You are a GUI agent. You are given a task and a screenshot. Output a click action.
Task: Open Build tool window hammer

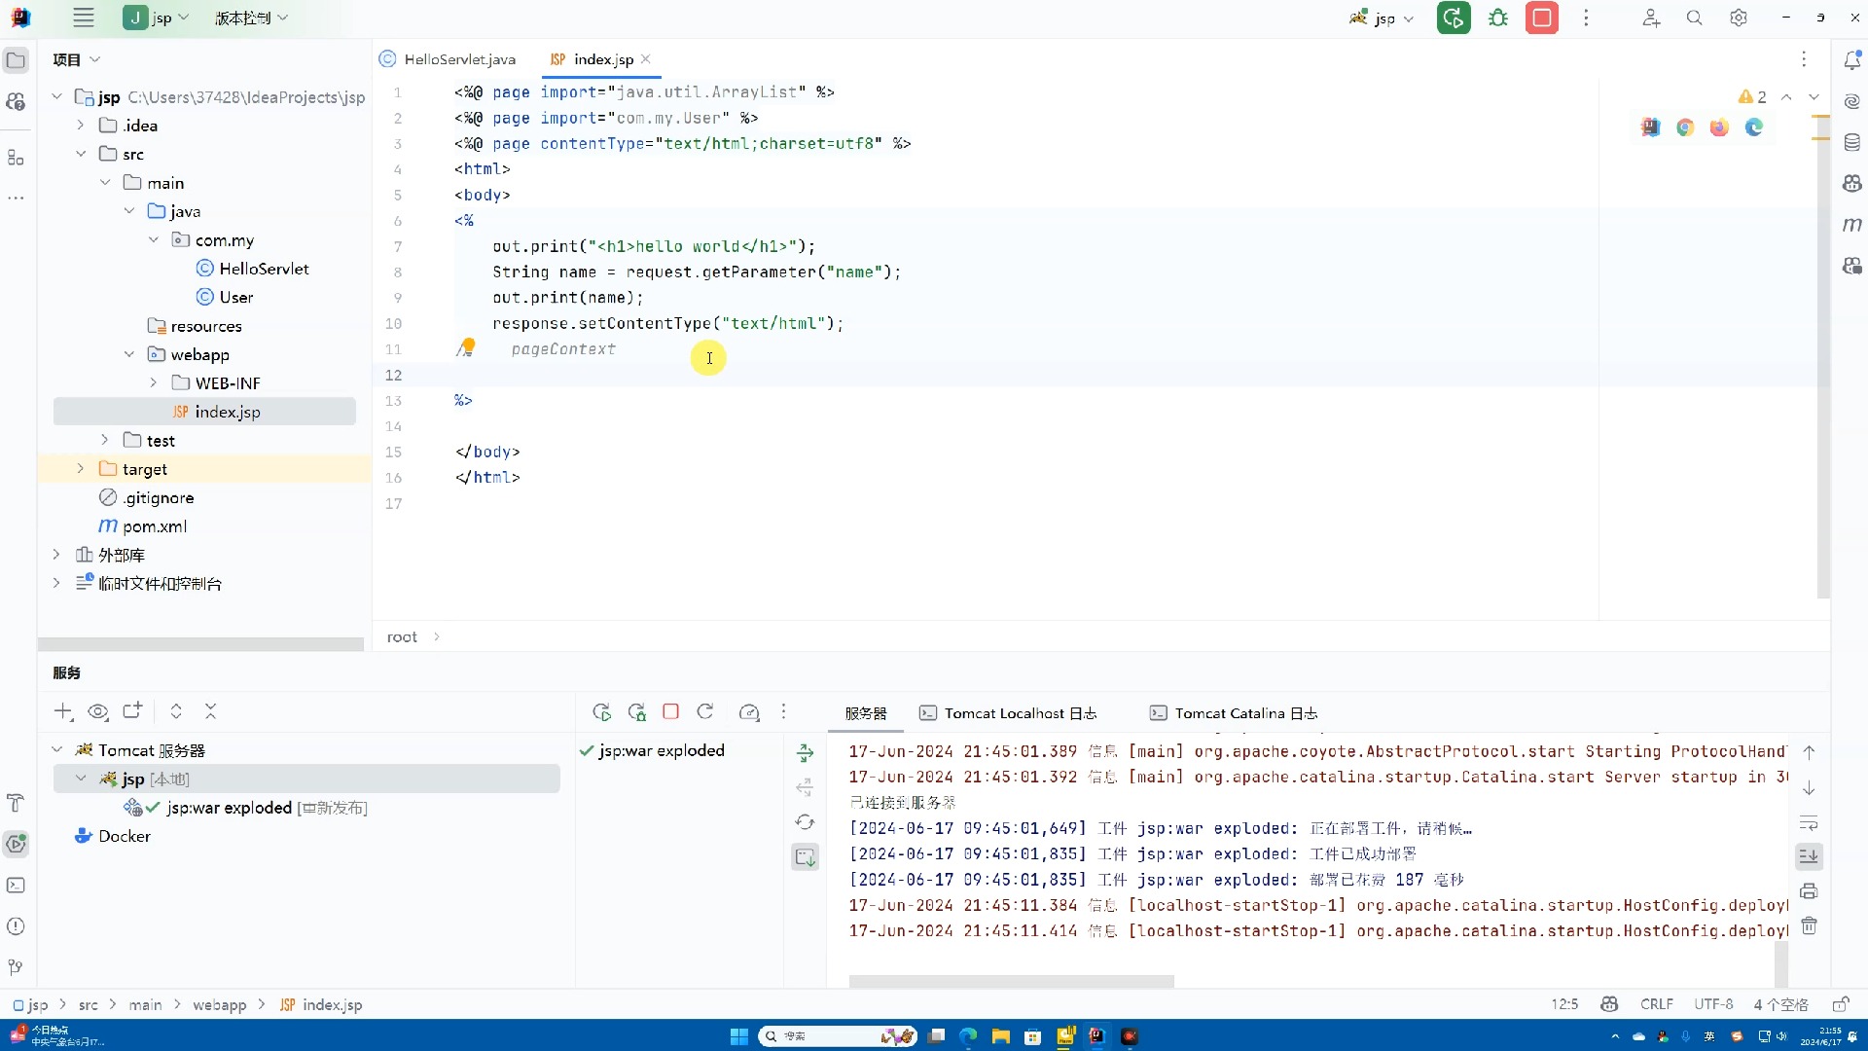click(16, 803)
